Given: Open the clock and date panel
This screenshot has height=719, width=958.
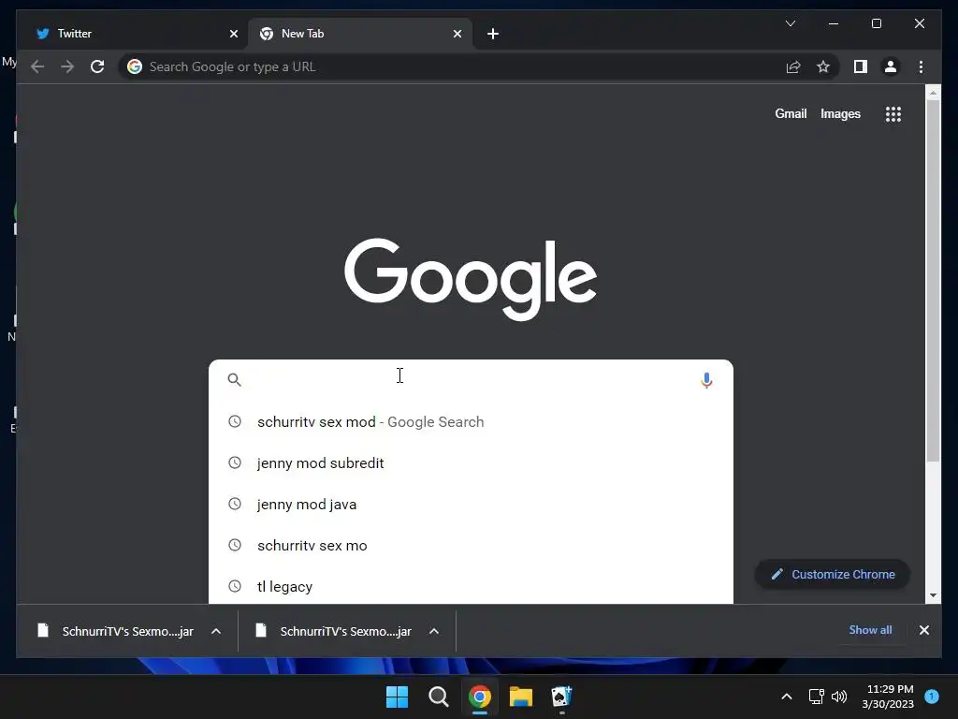Looking at the screenshot, I should [x=888, y=697].
